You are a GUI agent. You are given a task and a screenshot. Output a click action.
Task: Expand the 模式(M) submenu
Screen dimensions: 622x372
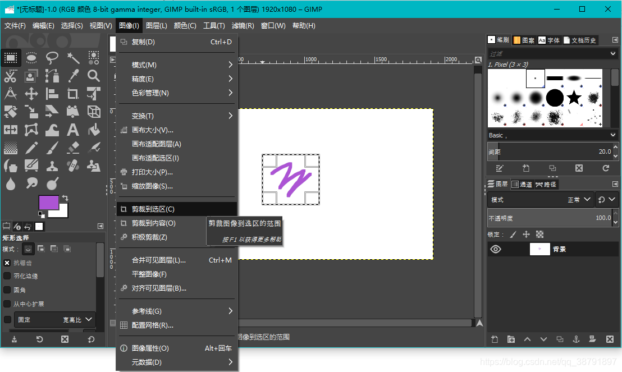pyautogui.click(x=177, y=65)
